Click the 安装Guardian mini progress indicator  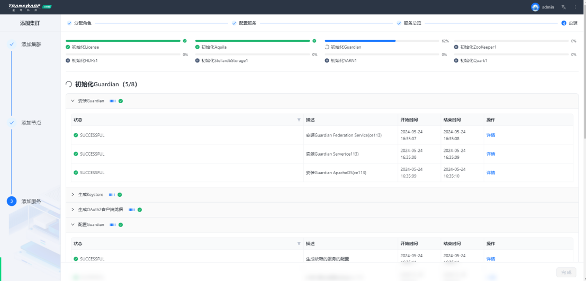[x=113, y=101]
